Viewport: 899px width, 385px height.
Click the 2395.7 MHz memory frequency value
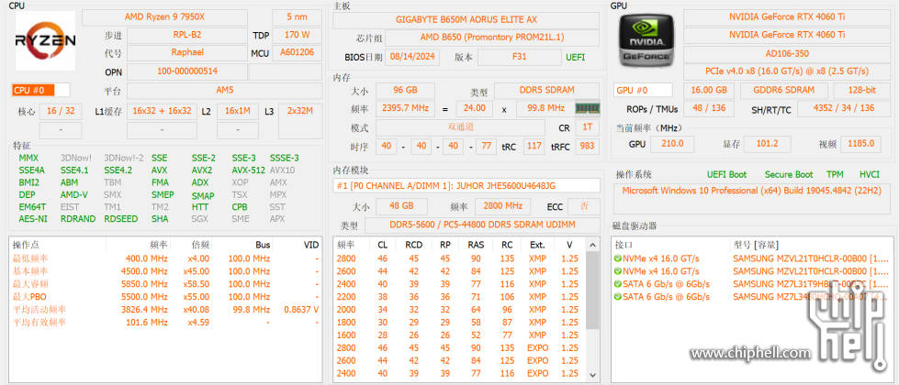pyautogui.click(x=405, y=108)
